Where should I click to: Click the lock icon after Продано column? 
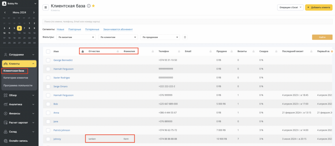click(x=232, y=52)
